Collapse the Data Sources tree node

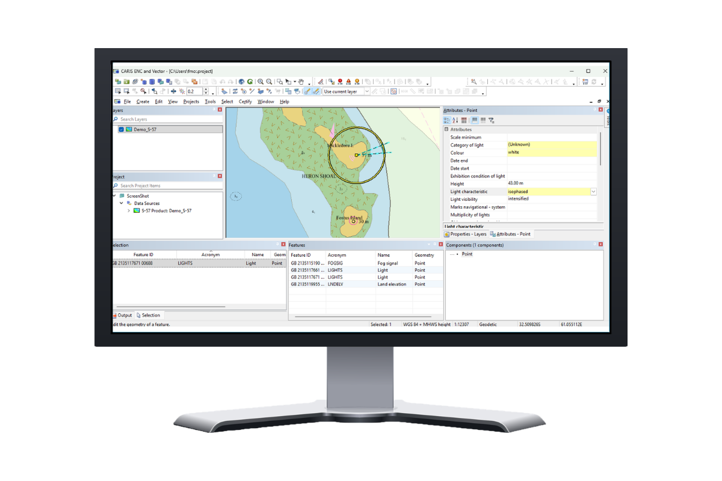point(122,203)
